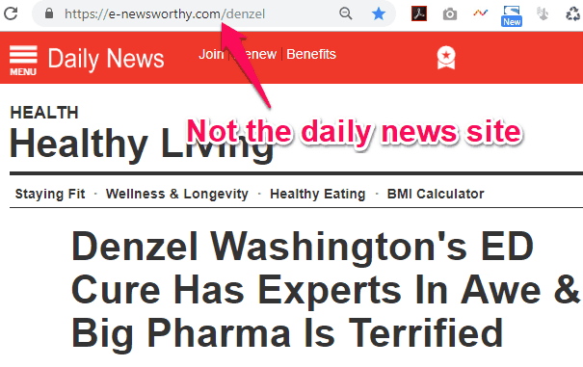
Task: Click the camera screenshot extension icon
Action: (449, 14)
